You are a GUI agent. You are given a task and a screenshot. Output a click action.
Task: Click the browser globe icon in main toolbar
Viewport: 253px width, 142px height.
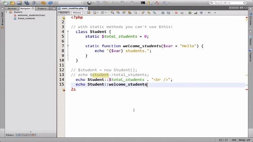[x=89, y=3]
